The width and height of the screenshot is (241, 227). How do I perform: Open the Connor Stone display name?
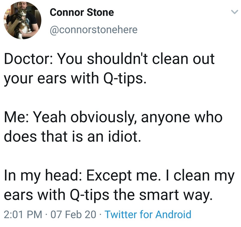tap(82, 12)
